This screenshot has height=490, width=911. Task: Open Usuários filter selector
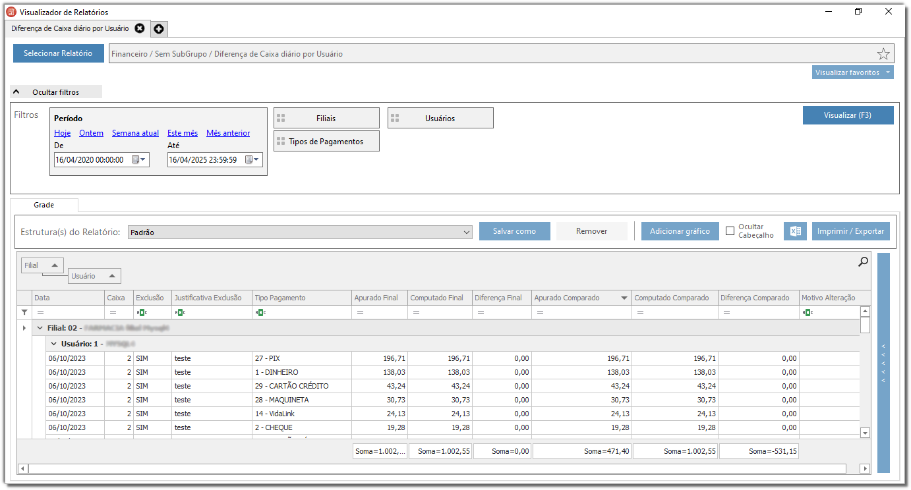[x=440, y=119]
